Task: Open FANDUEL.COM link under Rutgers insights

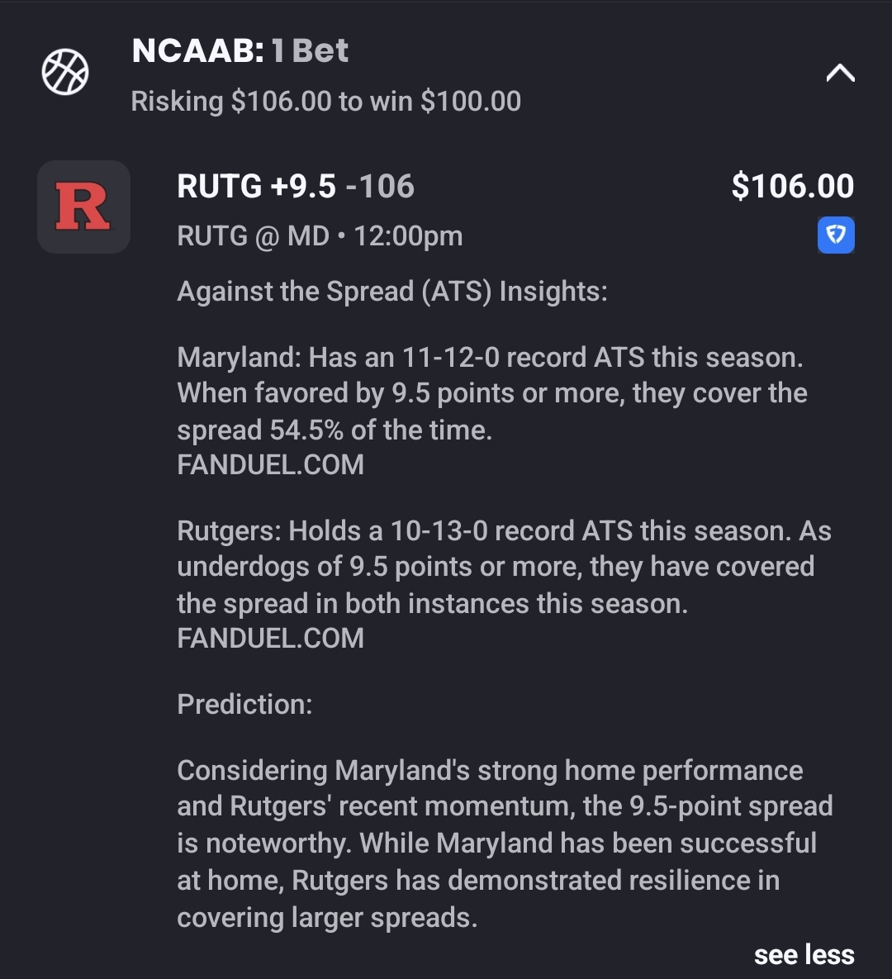Action: tap(270, 639)
